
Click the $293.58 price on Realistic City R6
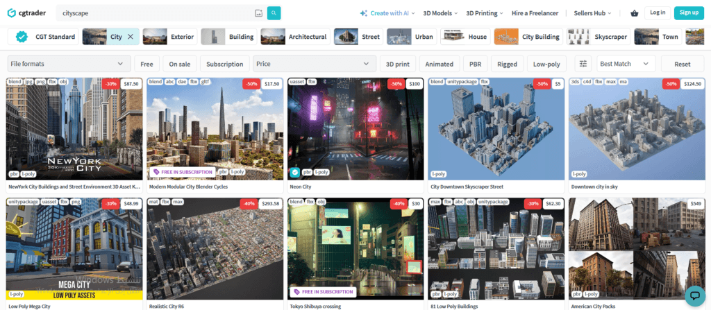click(x=270, y=204)
